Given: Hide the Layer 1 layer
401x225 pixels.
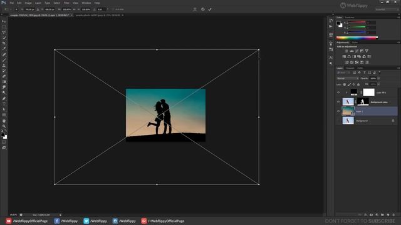Looking at the screenshot, I should tap(338, 111).
